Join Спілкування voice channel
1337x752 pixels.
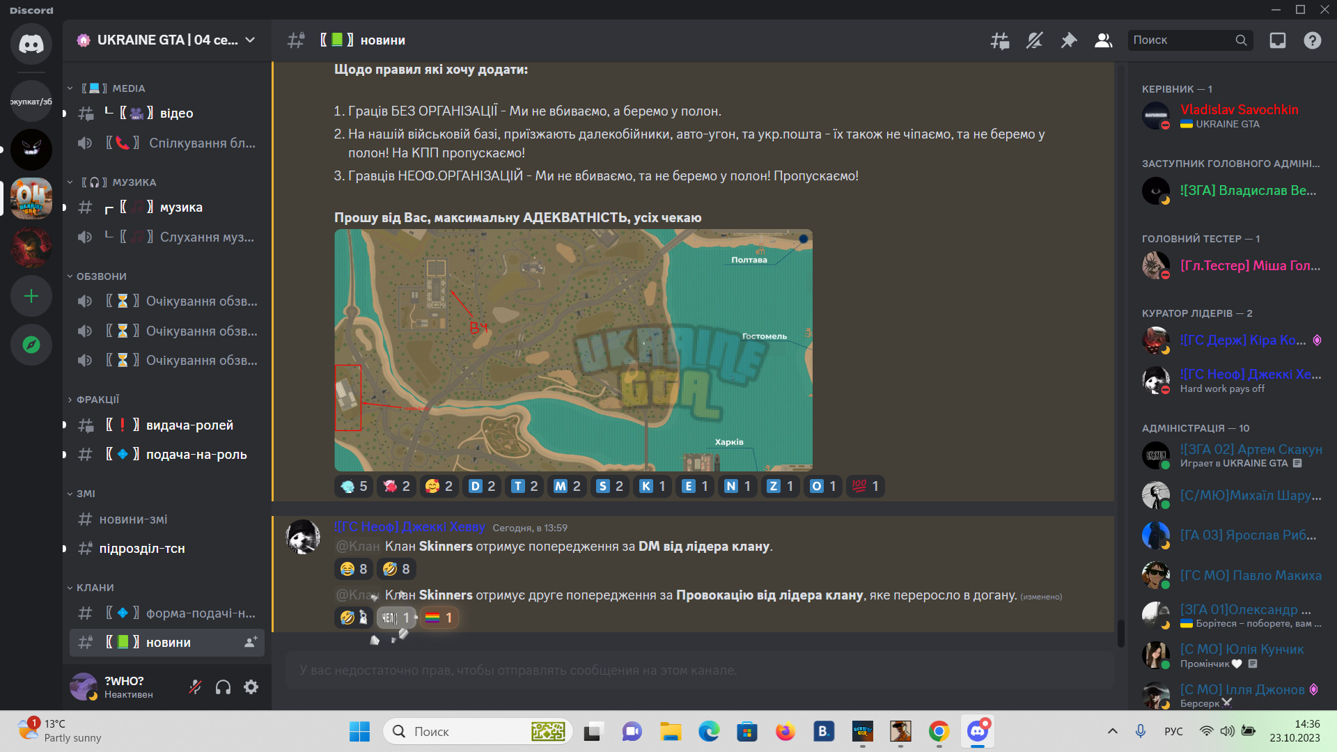point(167,143)
